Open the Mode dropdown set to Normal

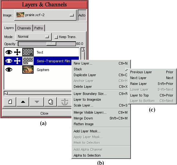click(34, 37)
